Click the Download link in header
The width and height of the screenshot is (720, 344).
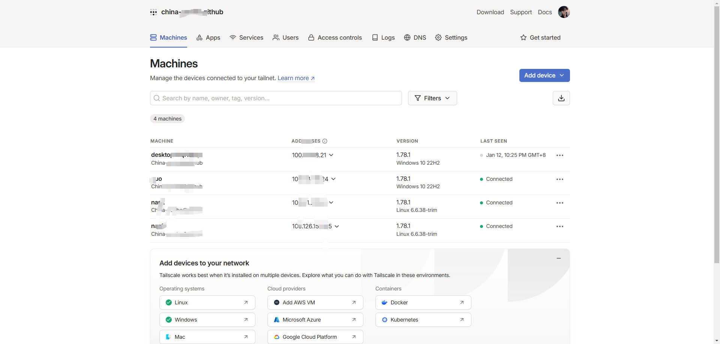pos(490,12)
